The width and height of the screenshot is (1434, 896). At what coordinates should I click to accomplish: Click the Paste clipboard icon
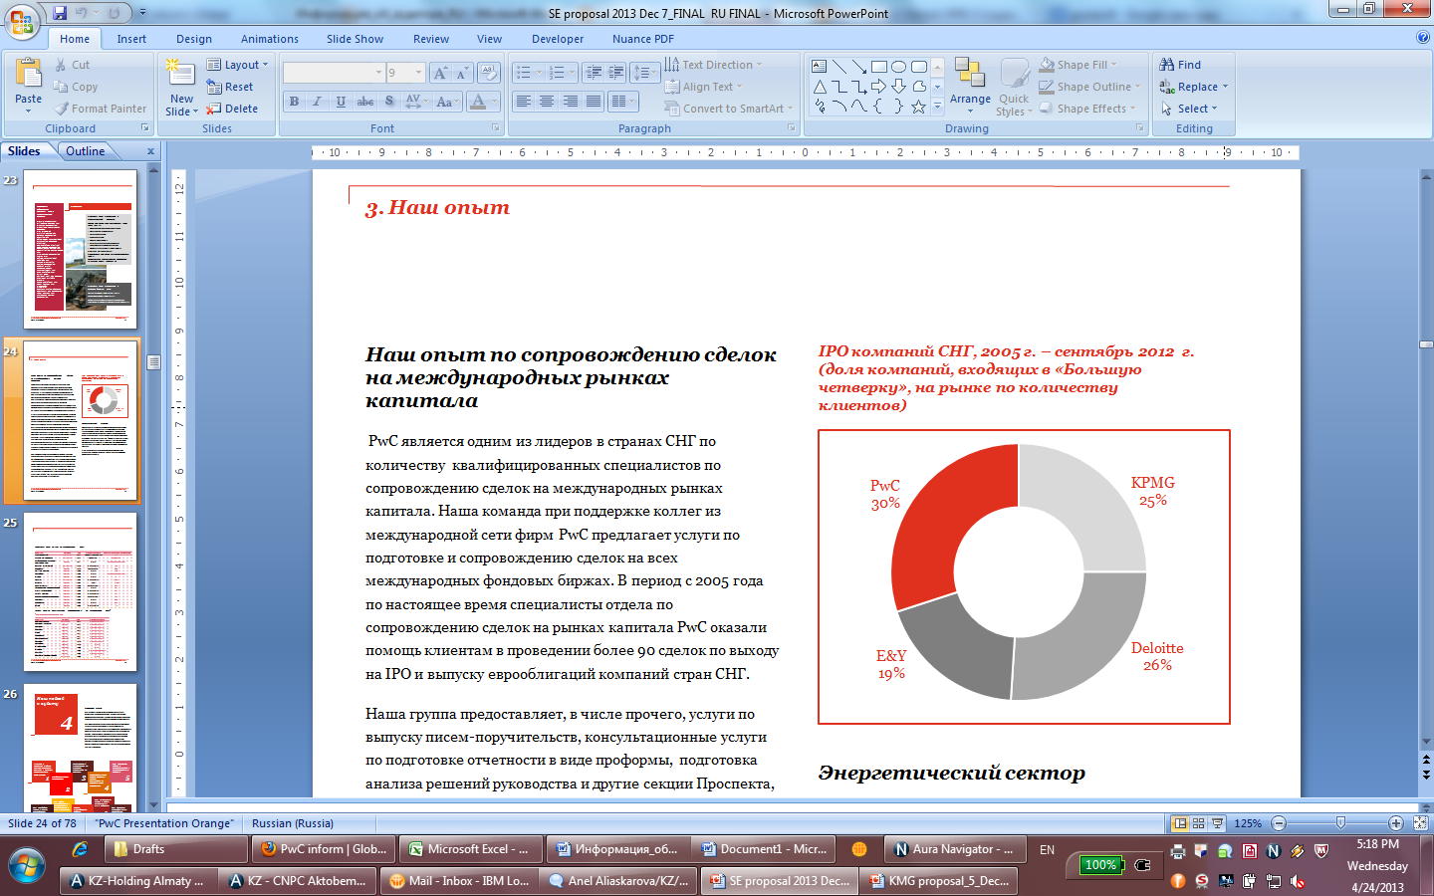click(28, 74)
